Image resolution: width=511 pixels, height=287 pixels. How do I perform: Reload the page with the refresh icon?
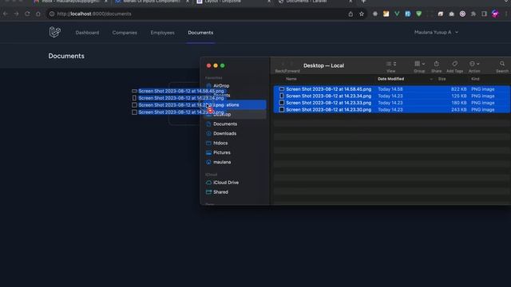coord(27,14)
